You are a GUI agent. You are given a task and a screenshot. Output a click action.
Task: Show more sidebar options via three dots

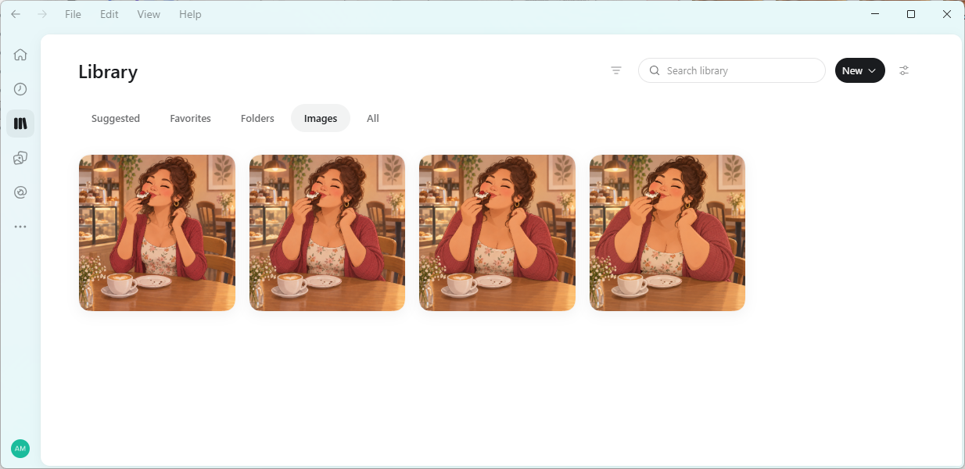(20, 227)
